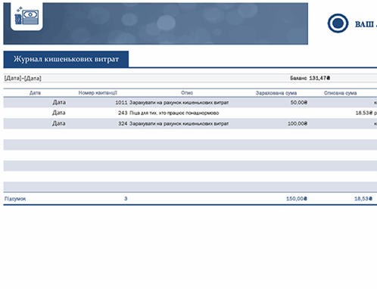Click the Списана сума column header
The image size is (377, 289).
point(340,93)
